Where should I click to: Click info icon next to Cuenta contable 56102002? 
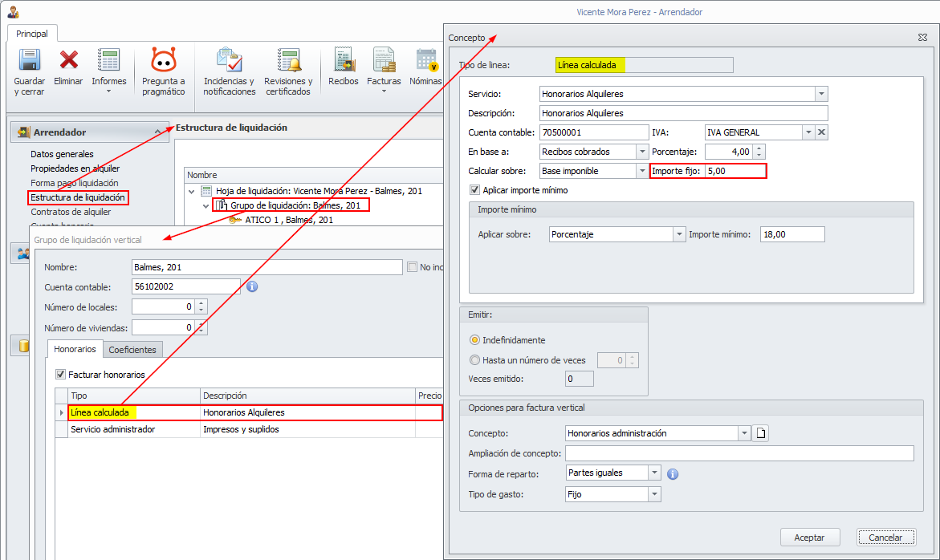tap(252, 286)
